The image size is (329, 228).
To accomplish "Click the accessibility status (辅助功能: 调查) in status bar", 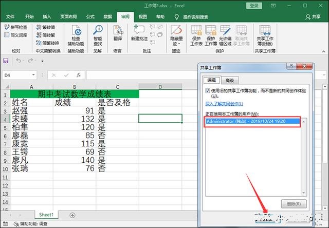I will 31,224.
